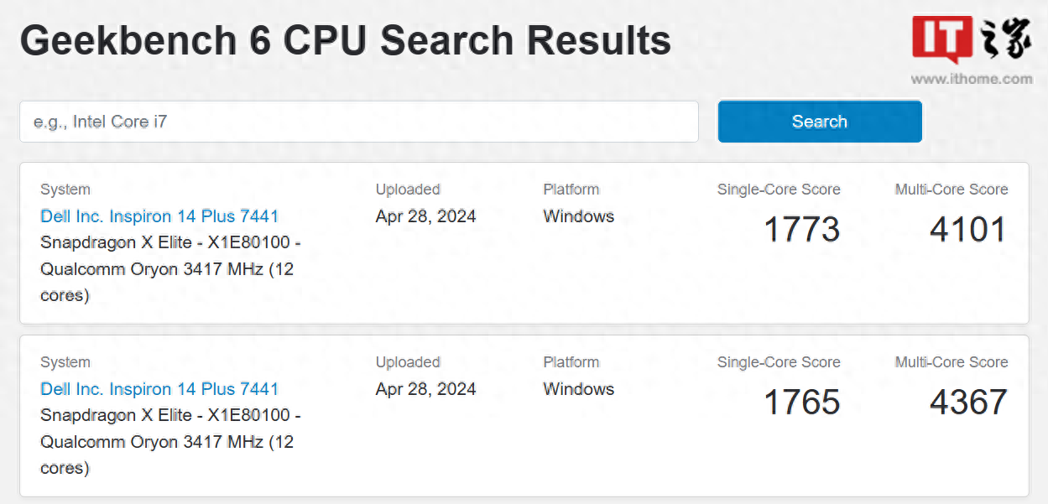Open the second Dell Inspiron 14 Plus 7441 link

[159, 389]
